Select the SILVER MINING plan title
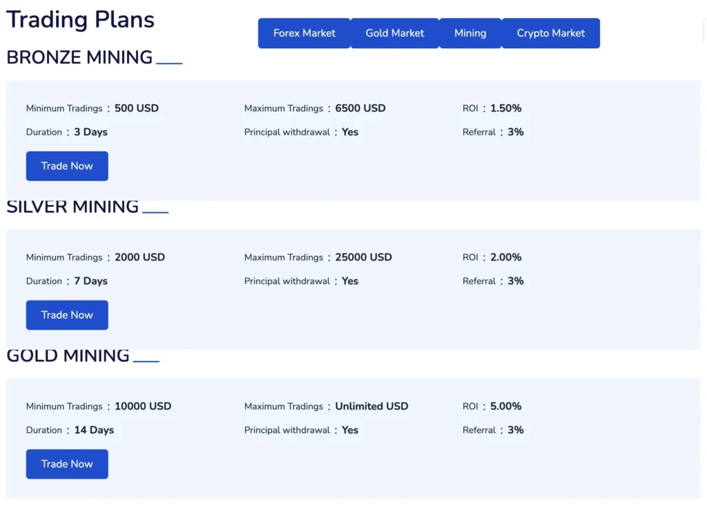The height and width of the screenshot is (509, 707). 72,206
